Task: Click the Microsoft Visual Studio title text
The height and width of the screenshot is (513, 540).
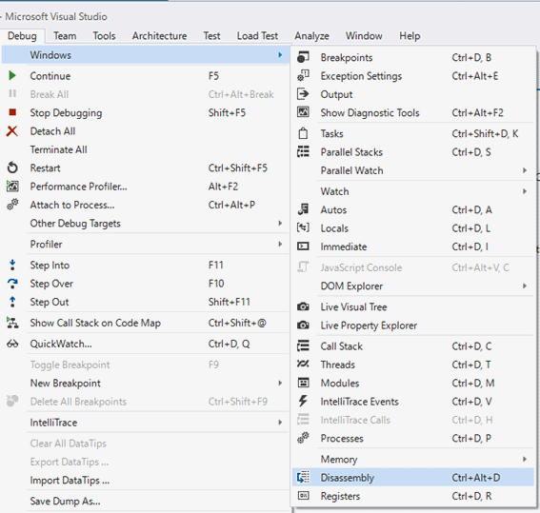Action: (x=56, y=16)
